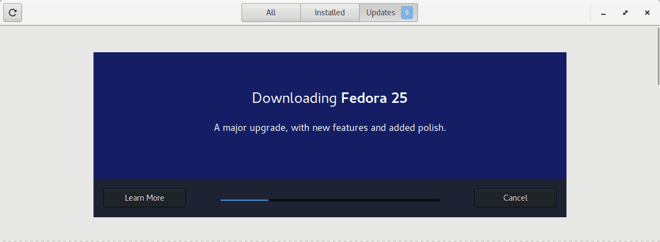The image size is (660, 242).
Task: Click the updates count badge showing 9
Action: click(407, 13)
